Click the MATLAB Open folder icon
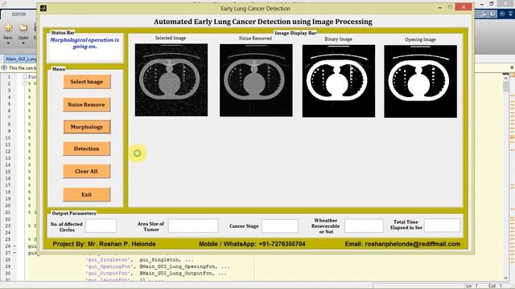Viewport: 515px width, 289px height. (23, 27)
